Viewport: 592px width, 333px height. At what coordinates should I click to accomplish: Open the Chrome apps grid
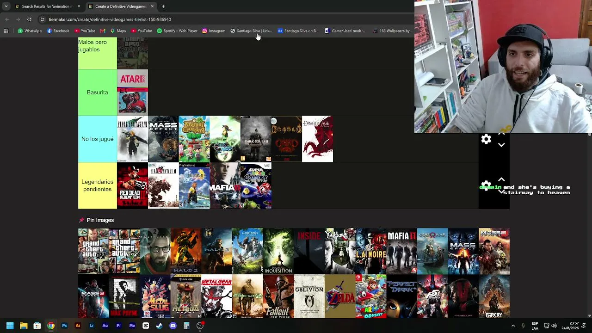tap(6, 31)
